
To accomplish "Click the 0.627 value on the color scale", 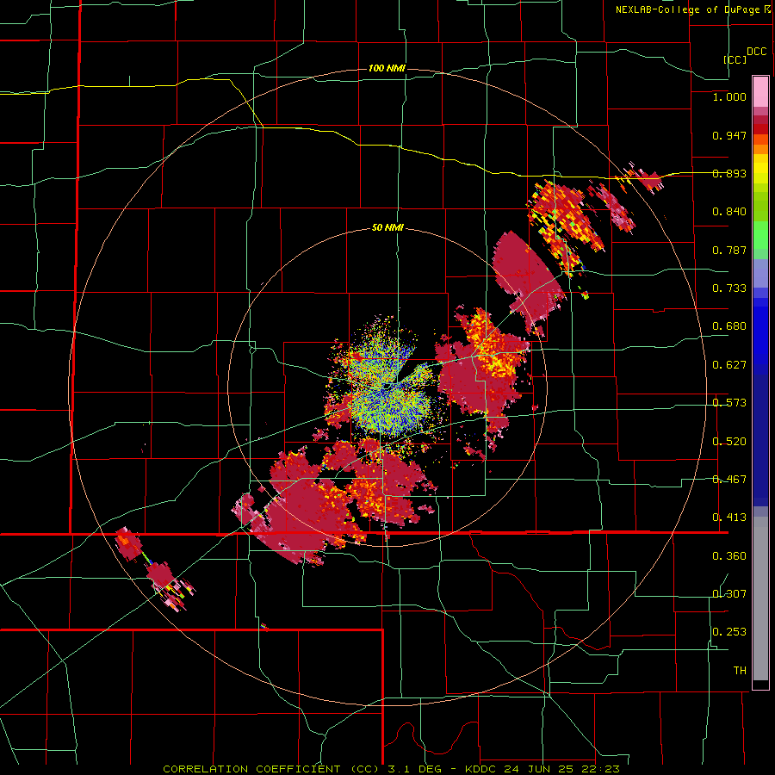I will pyautogui.click(x=729, y=365).
